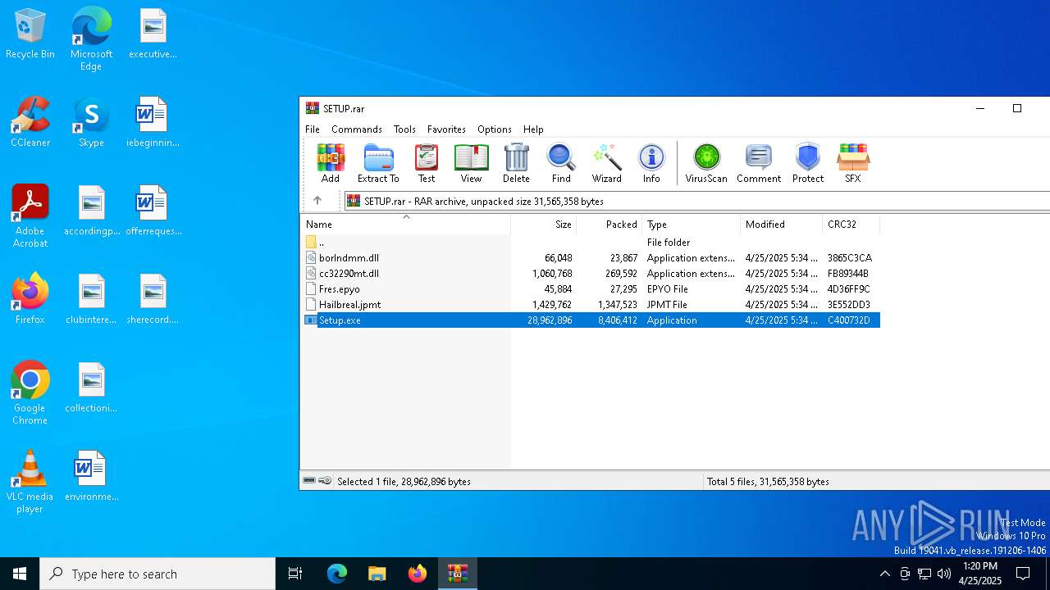Image resolution: width=1050 pixels, height=590 pixels.
Task: Click the WinRAR taskbar icon
Action: click(x=458, y=574)
